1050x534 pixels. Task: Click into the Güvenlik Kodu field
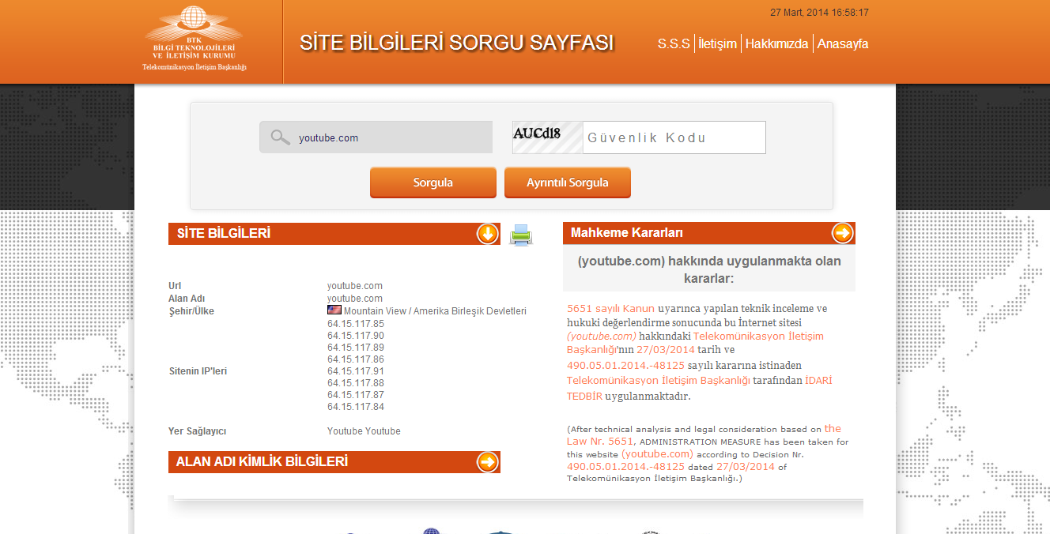pos(674,137)
